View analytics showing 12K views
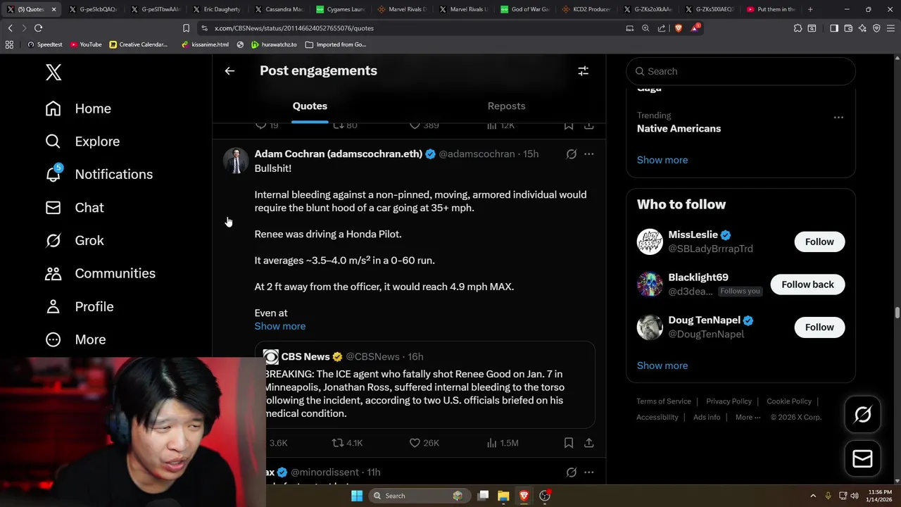The image size is (901, 507). click(x=501, y=125)
